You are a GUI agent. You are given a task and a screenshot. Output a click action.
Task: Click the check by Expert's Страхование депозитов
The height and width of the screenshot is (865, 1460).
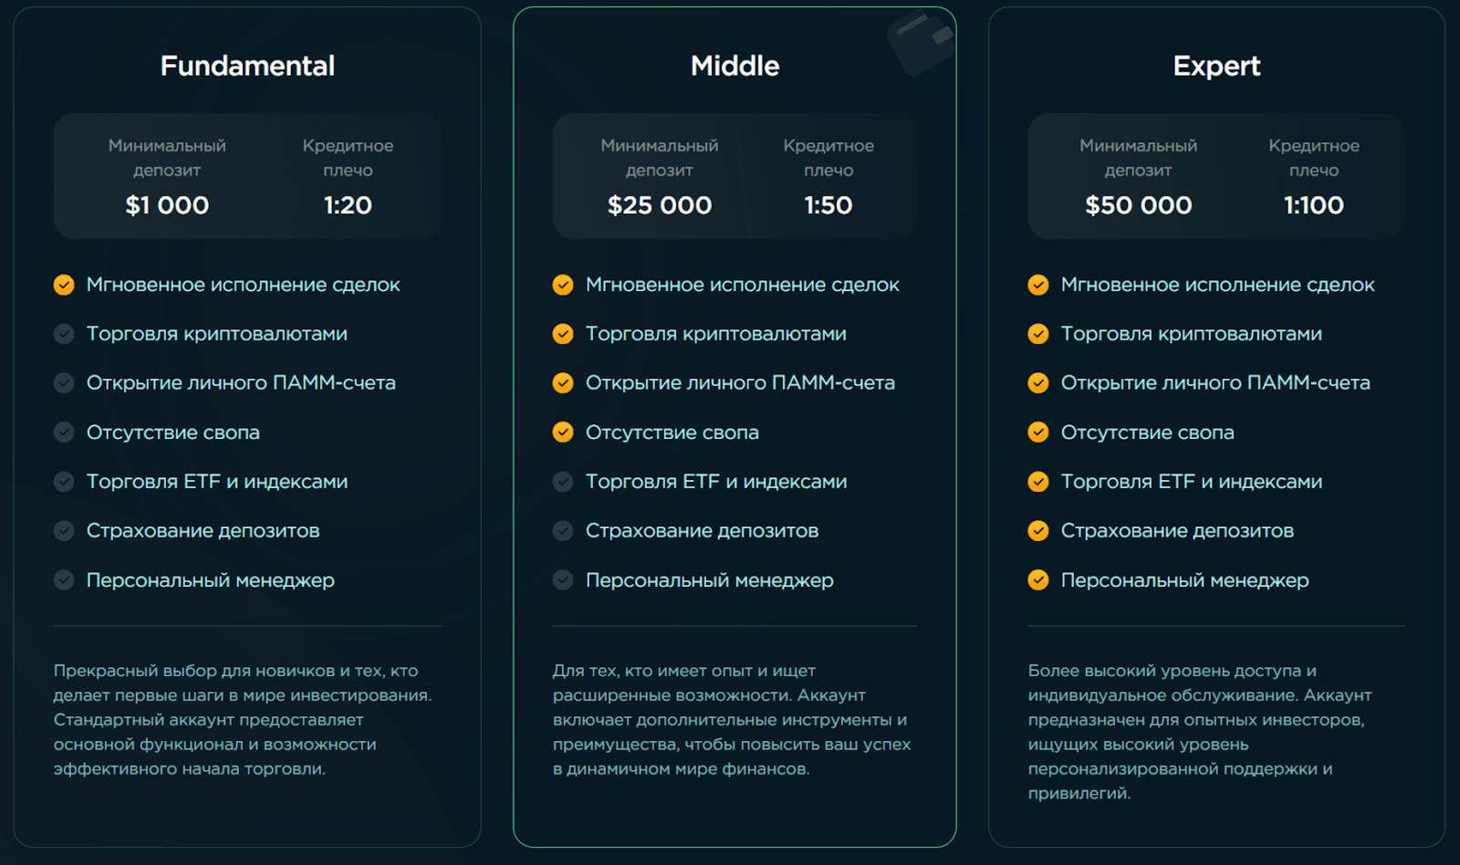1038,530
